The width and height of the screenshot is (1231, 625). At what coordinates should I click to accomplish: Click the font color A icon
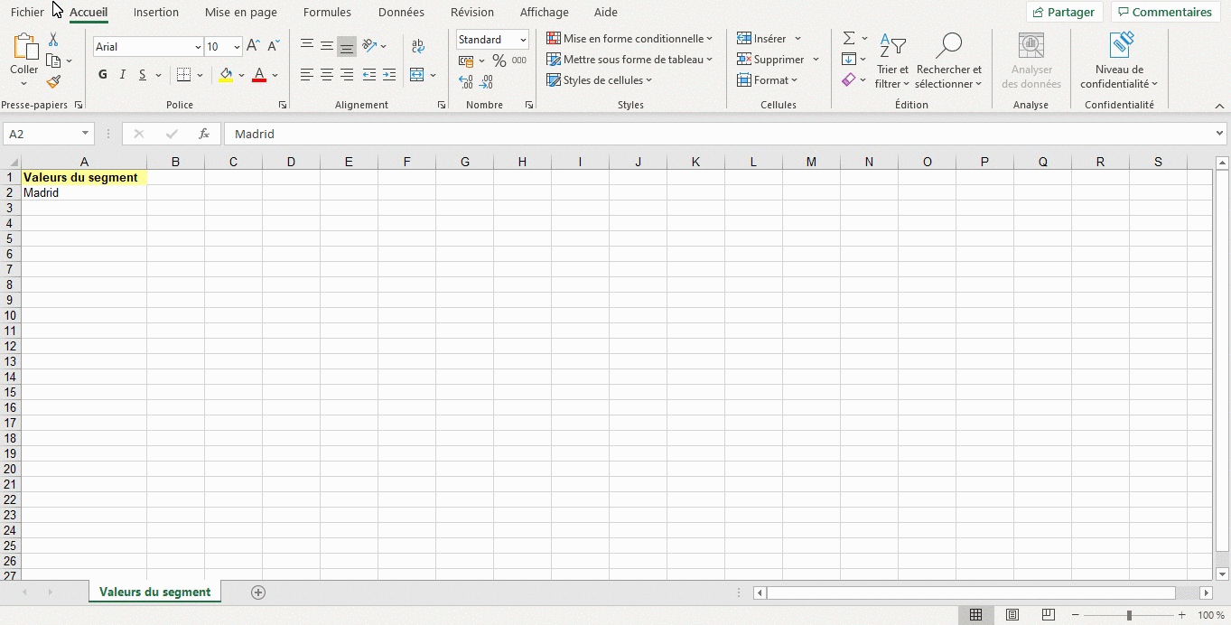click(259, 75)
